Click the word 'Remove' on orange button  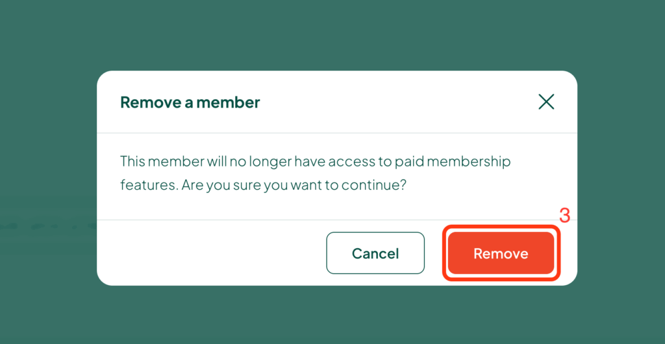pos(501,253)
